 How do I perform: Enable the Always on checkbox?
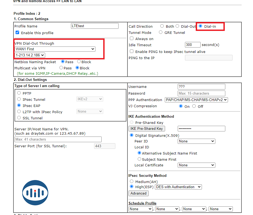tap(132, 38)
